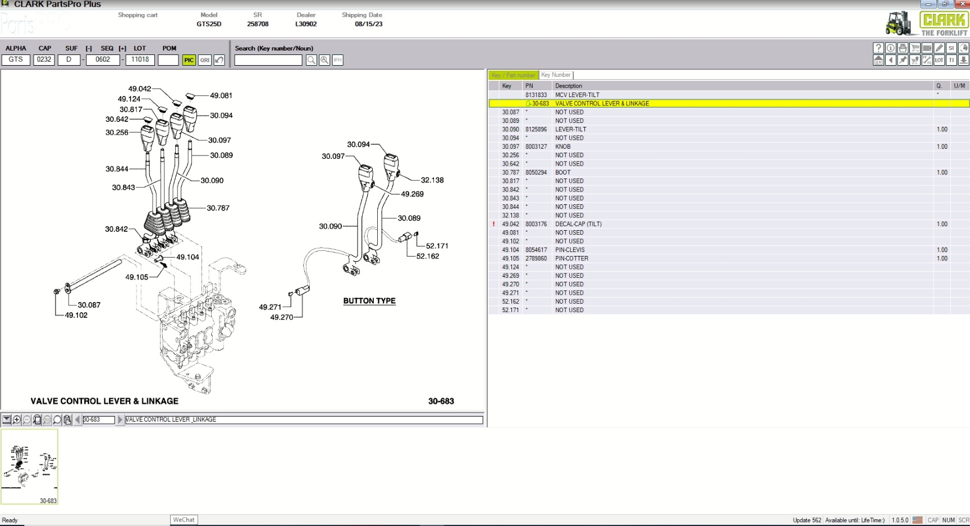970x526 pixels.
Task: Select the row MCV LEVER-TILT 8131833
Action: (729, 95)
